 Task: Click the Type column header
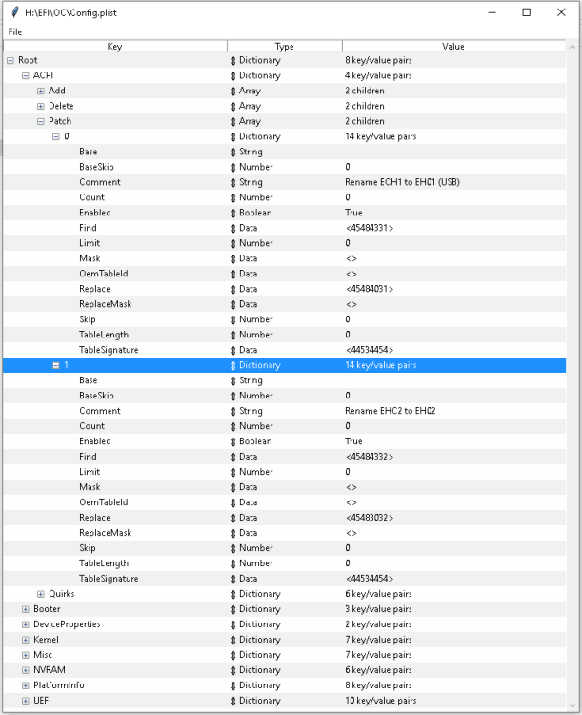point(285,46)
